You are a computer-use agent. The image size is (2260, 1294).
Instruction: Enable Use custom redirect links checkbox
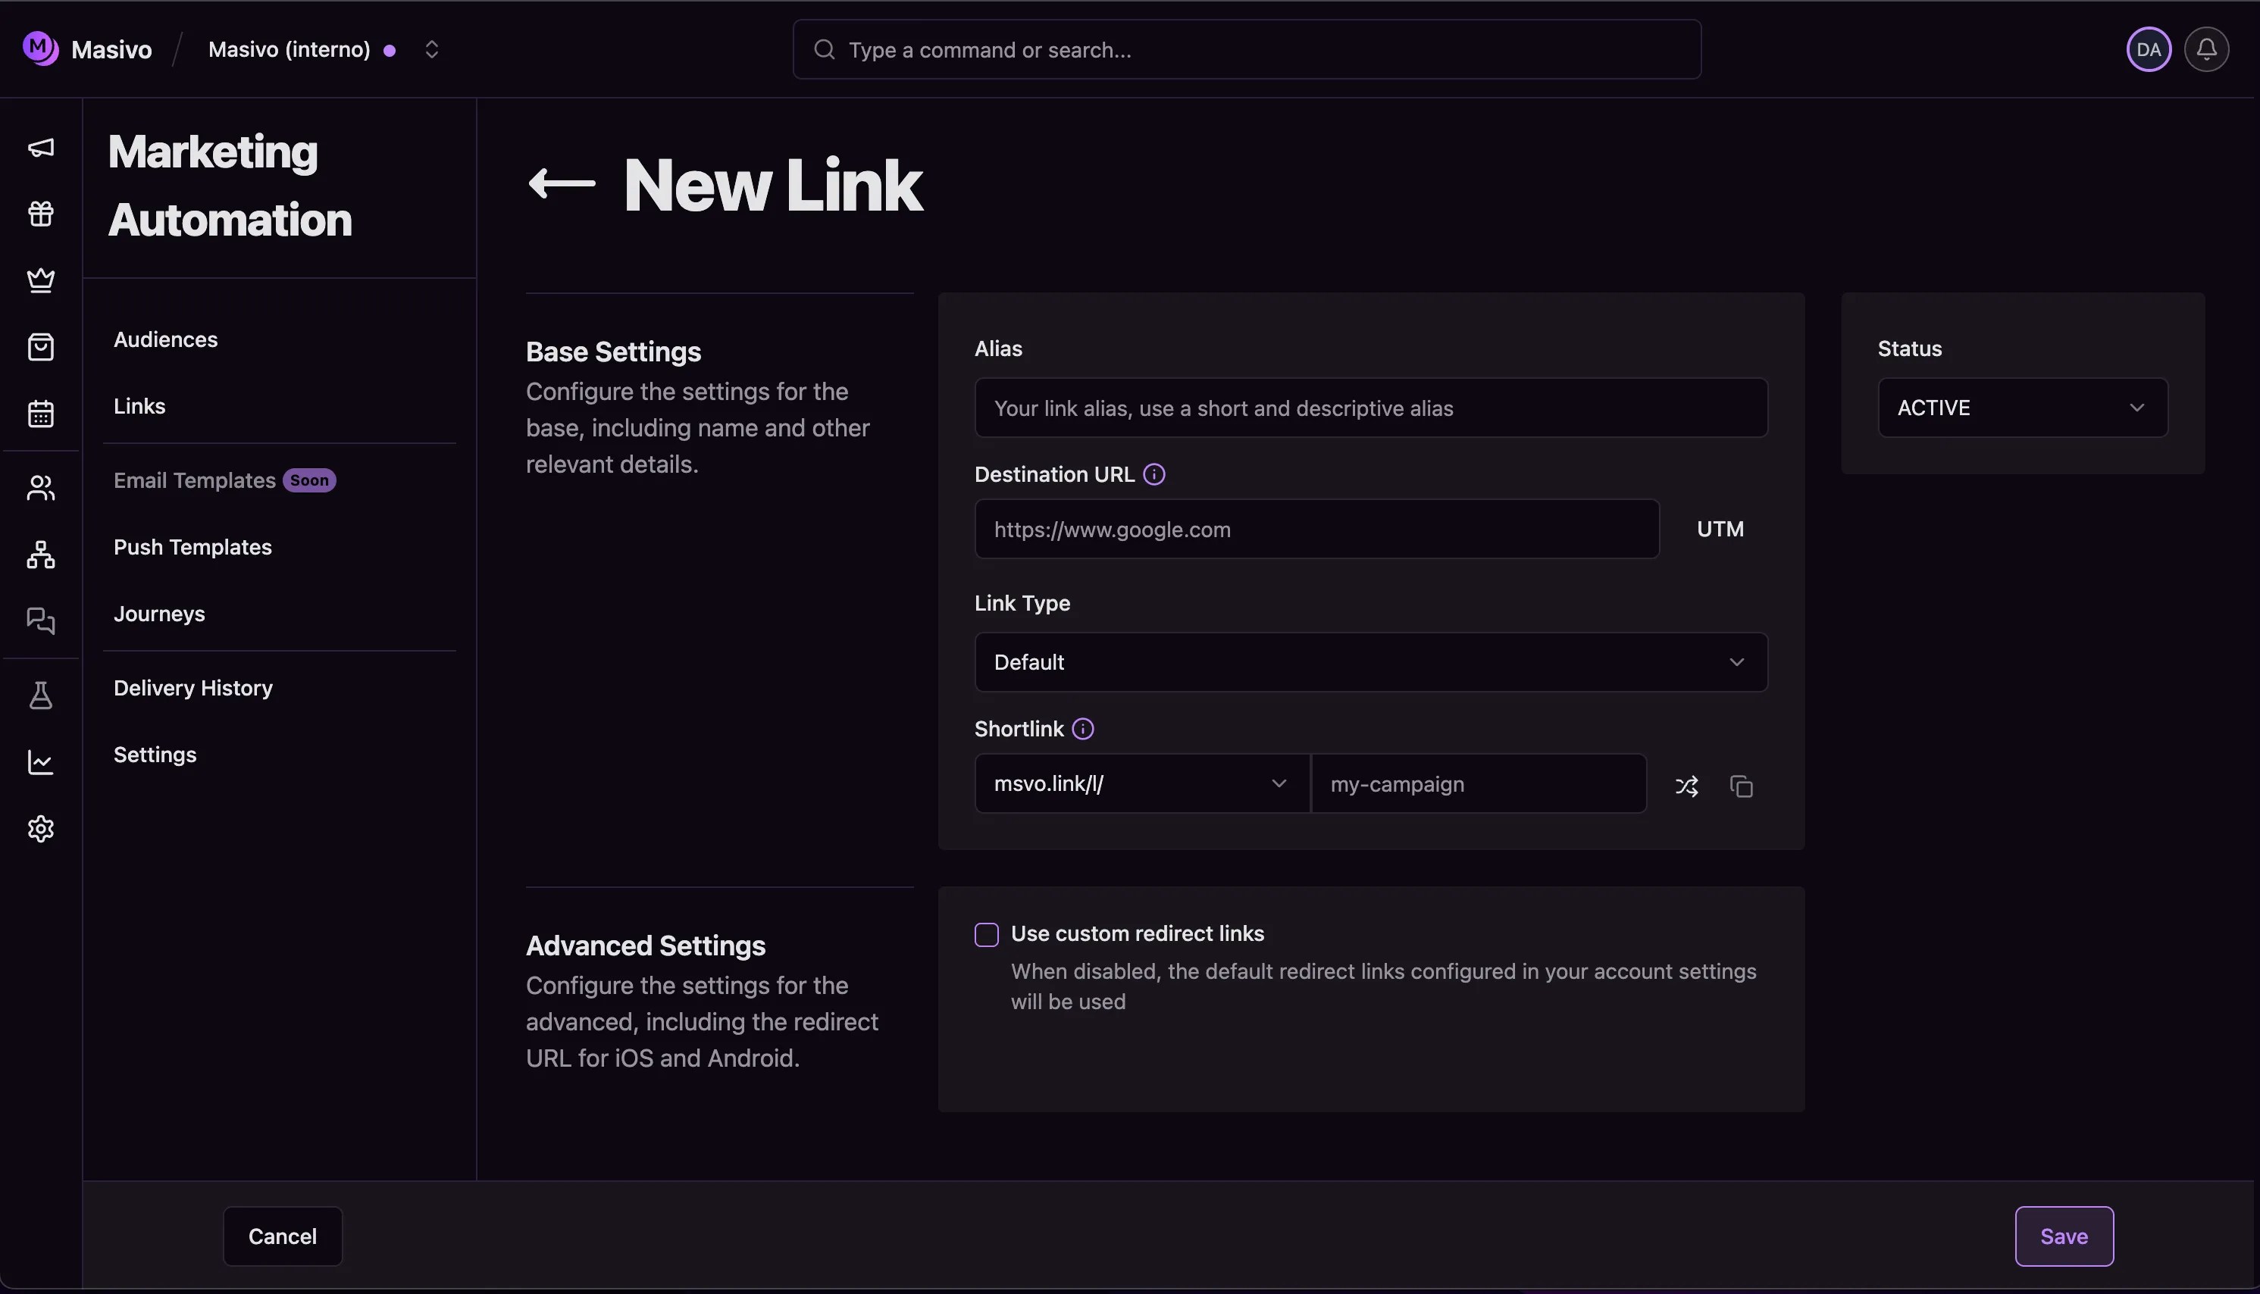click(986, 934)
